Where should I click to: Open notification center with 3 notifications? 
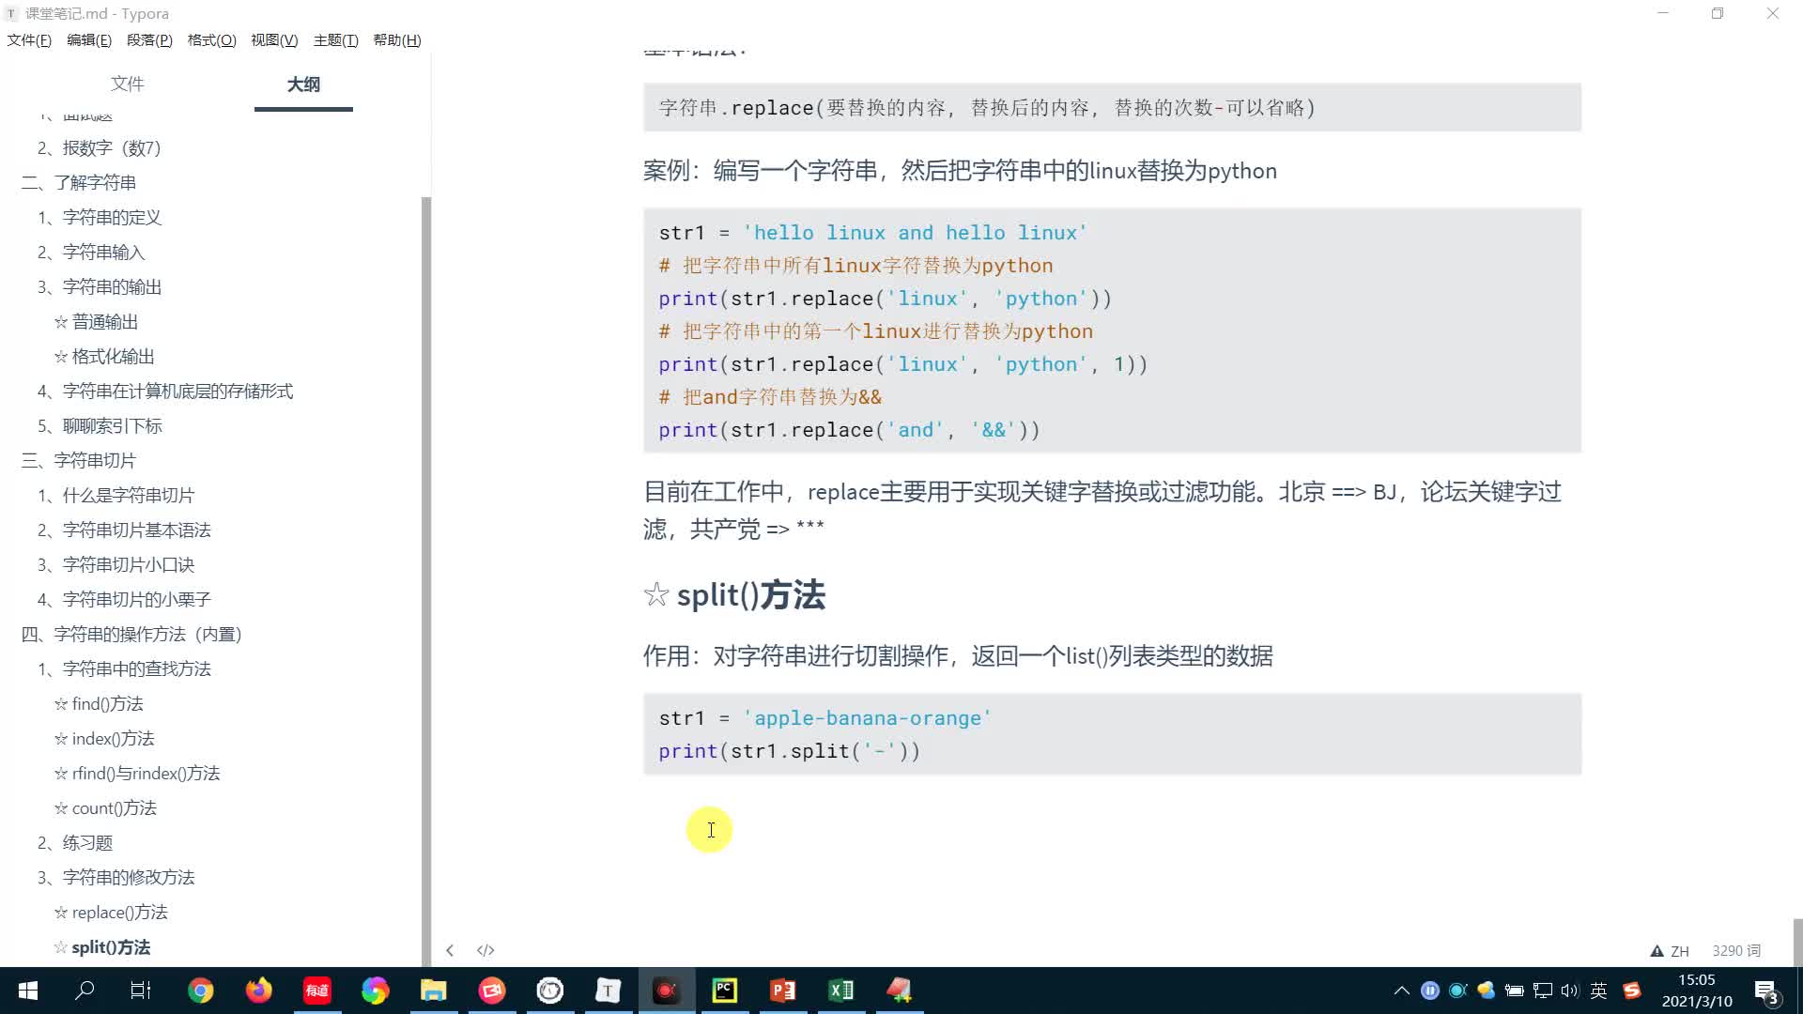click(x=1765, y=991)
